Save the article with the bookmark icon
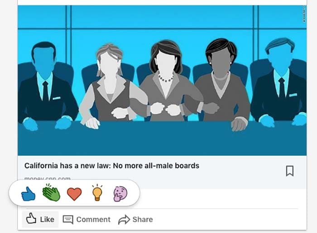 tap(290, 171)
